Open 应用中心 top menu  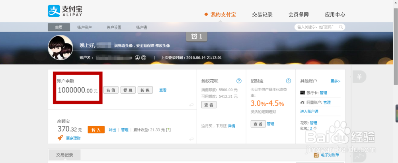(335, 14)
